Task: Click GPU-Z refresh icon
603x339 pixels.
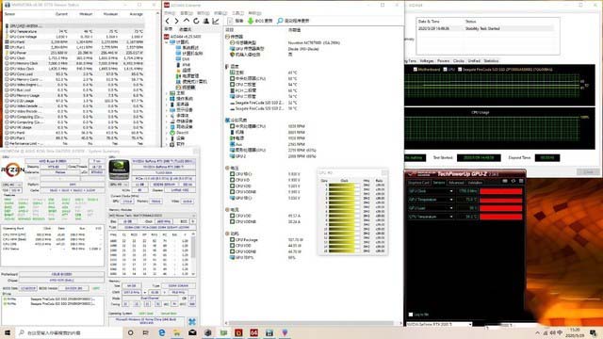Action: point(513,181)
